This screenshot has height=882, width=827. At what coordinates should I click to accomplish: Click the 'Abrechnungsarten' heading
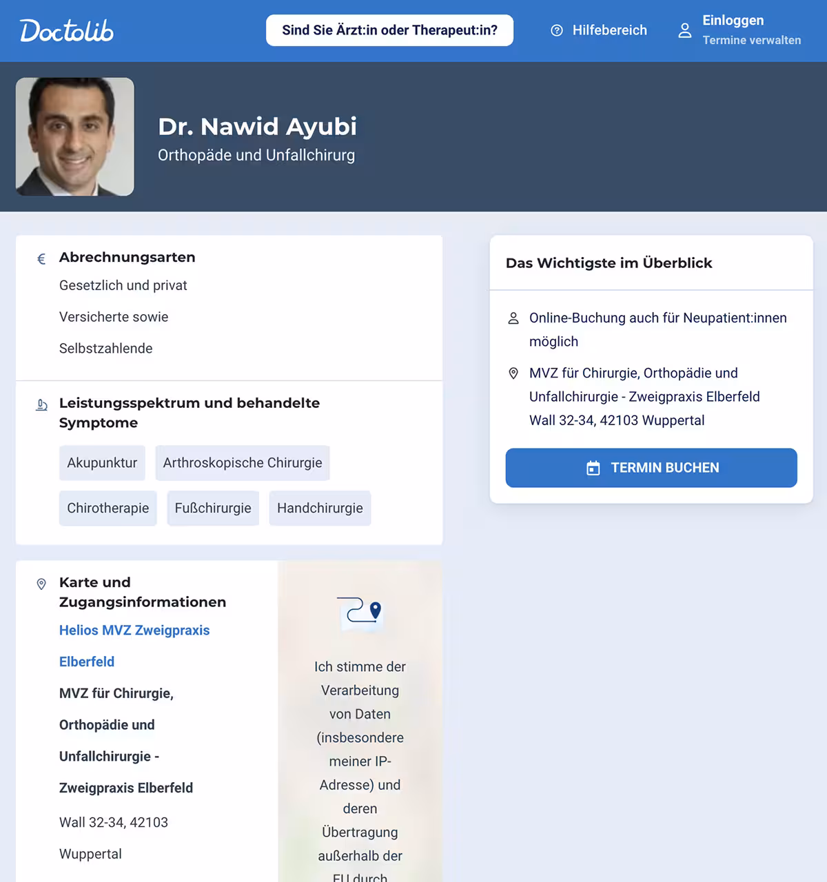127,257
